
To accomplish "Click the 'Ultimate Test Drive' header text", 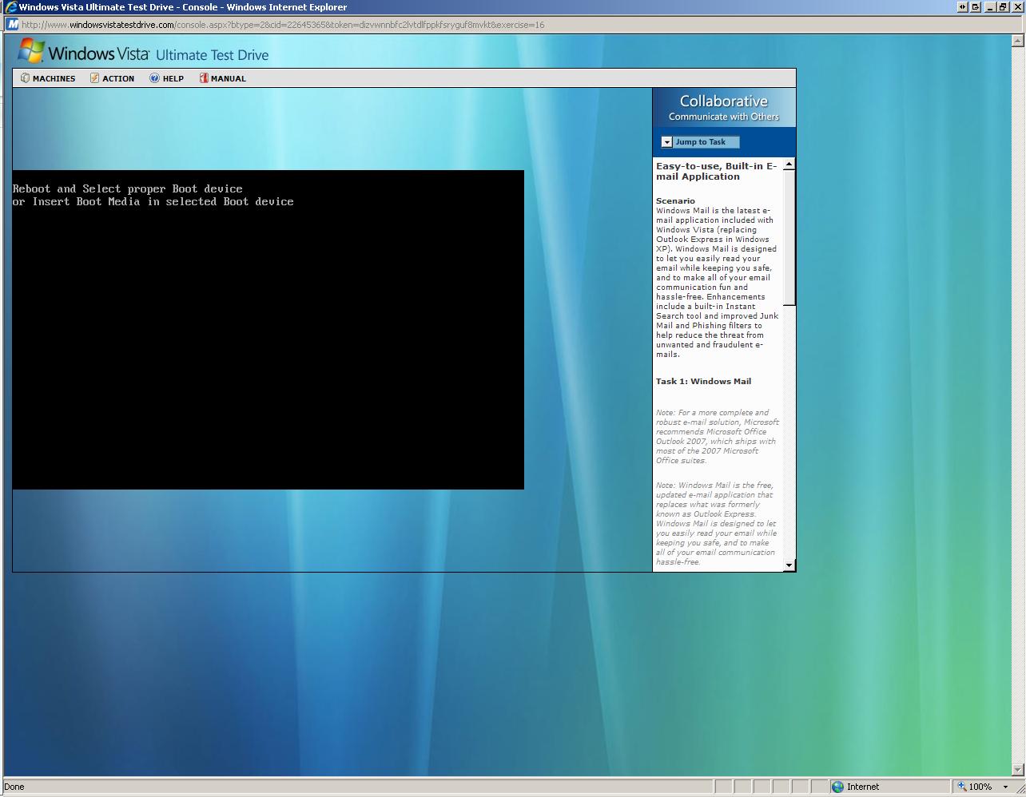I will click(x=212, y=55).
